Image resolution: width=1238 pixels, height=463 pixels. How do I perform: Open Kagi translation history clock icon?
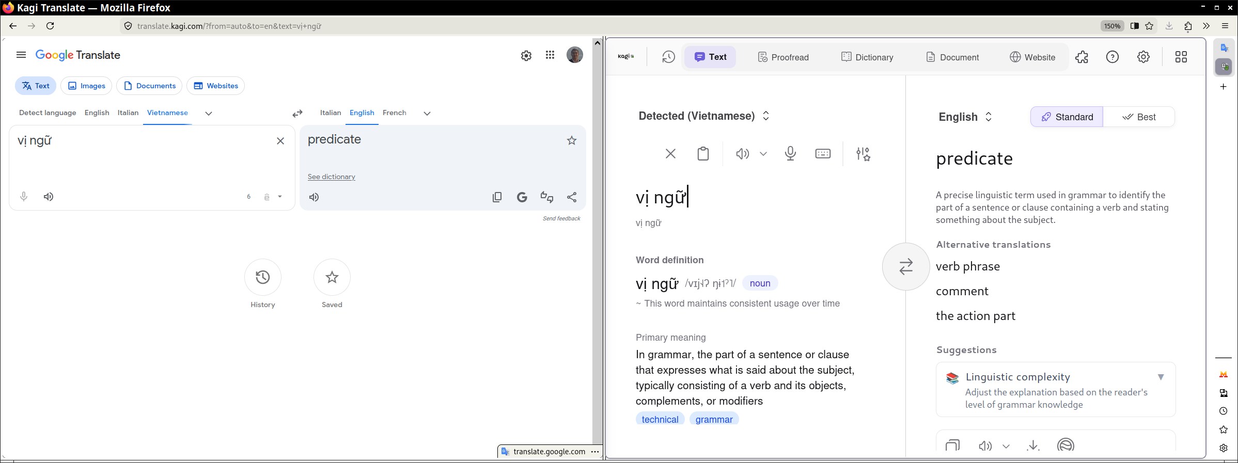668,57
